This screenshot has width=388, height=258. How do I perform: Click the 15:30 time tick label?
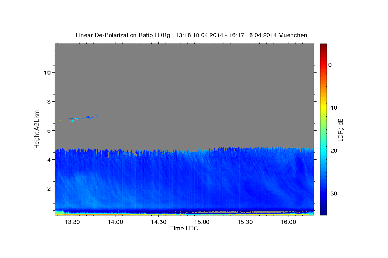pyautogui.click(x=245, y=222)
